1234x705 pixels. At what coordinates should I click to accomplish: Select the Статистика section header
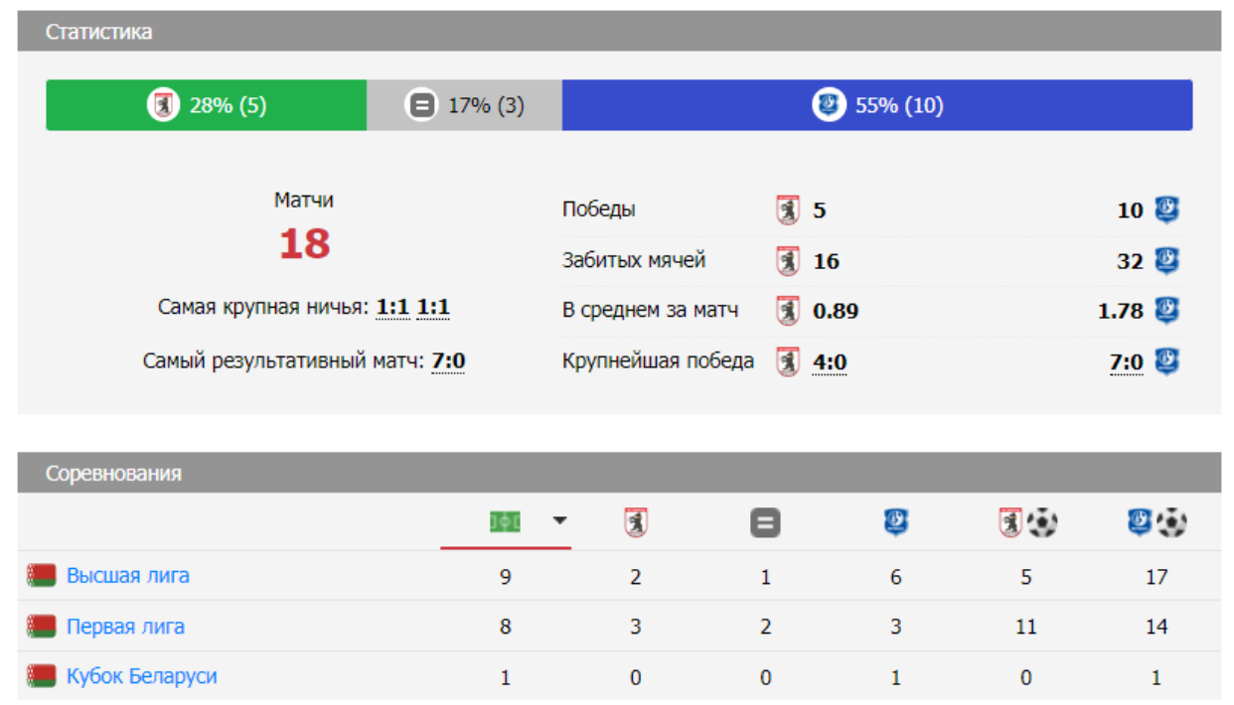point(98,32)
